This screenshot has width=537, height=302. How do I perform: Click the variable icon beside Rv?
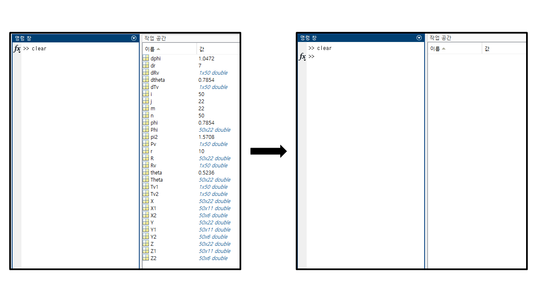tap(146, 165)
